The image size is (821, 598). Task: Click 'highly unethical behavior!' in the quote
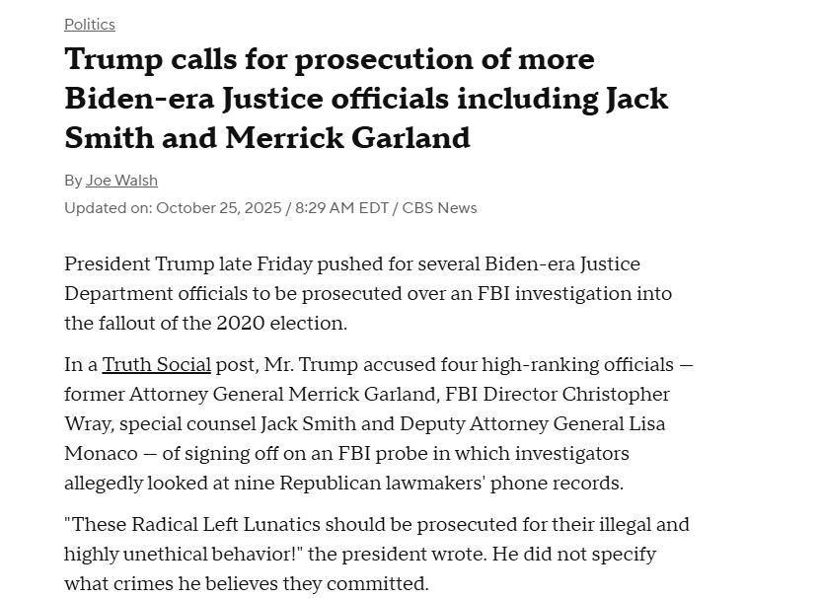(x=184, y=555)
